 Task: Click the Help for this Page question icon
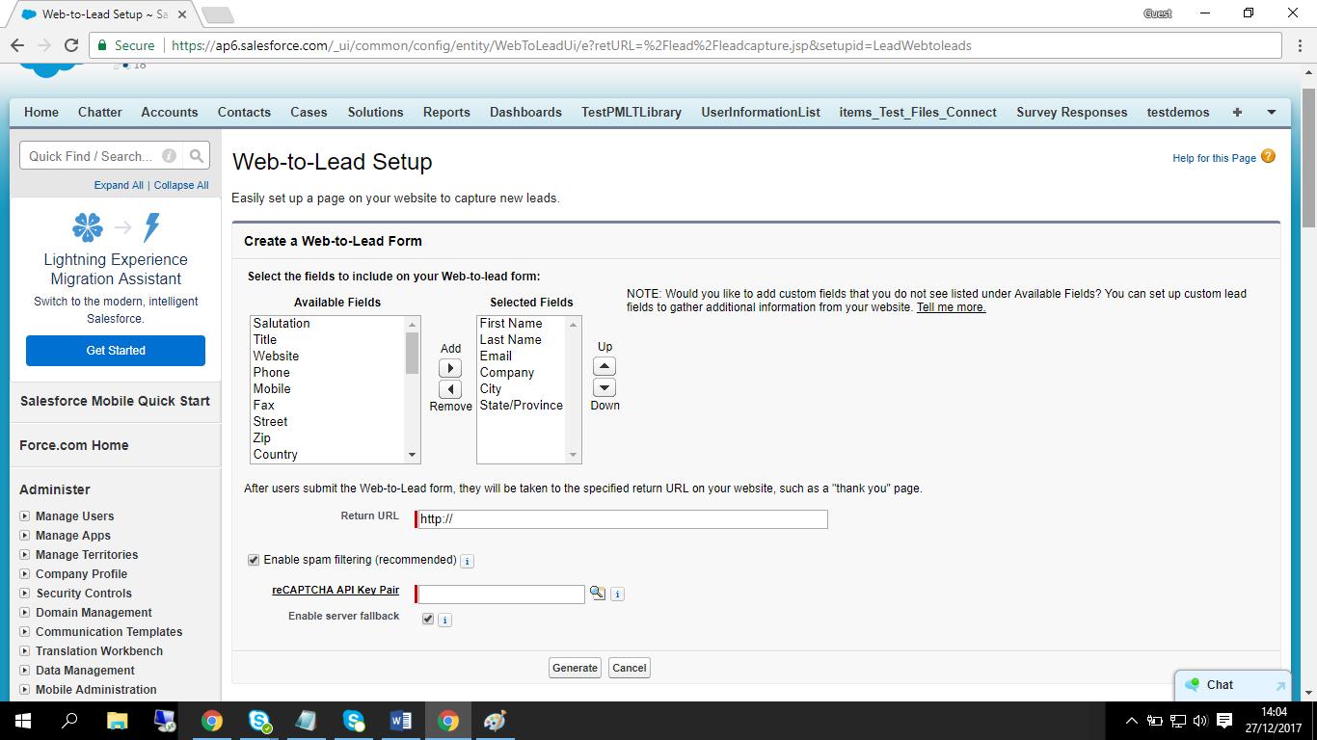(1268, 156)
